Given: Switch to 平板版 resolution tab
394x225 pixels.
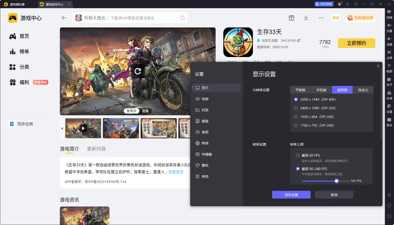Looking at the screenshot, I should point(301,90).
